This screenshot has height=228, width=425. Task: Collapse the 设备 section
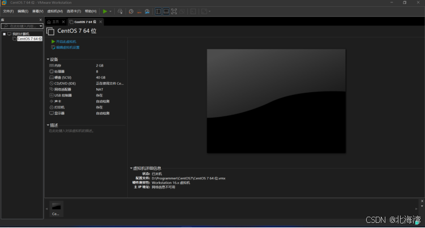pos(48,59)
